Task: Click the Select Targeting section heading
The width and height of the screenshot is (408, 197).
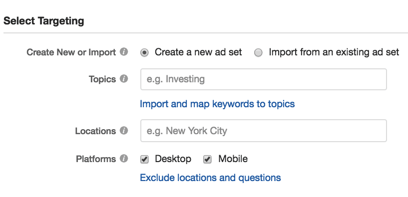Action: (x=44, y=21)
